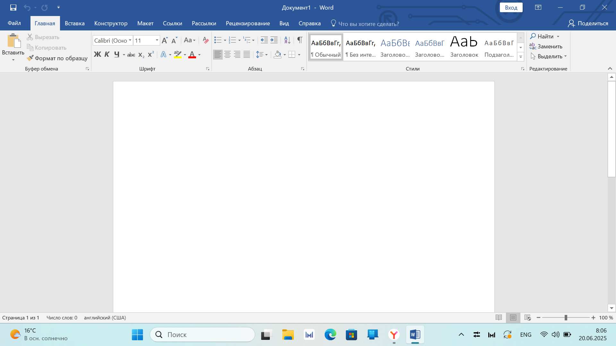This screenshot has width=616, height=346.
Task: Open the Font dialog launcher
Action: coord(208,69)
